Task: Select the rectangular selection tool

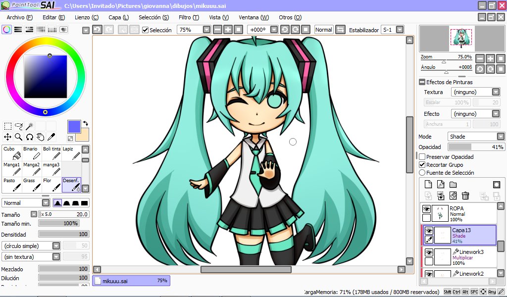Action: [8, 126]
